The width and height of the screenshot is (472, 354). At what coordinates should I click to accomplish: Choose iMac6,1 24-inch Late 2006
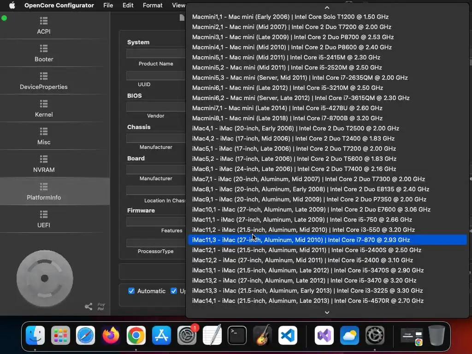point(327,169)
